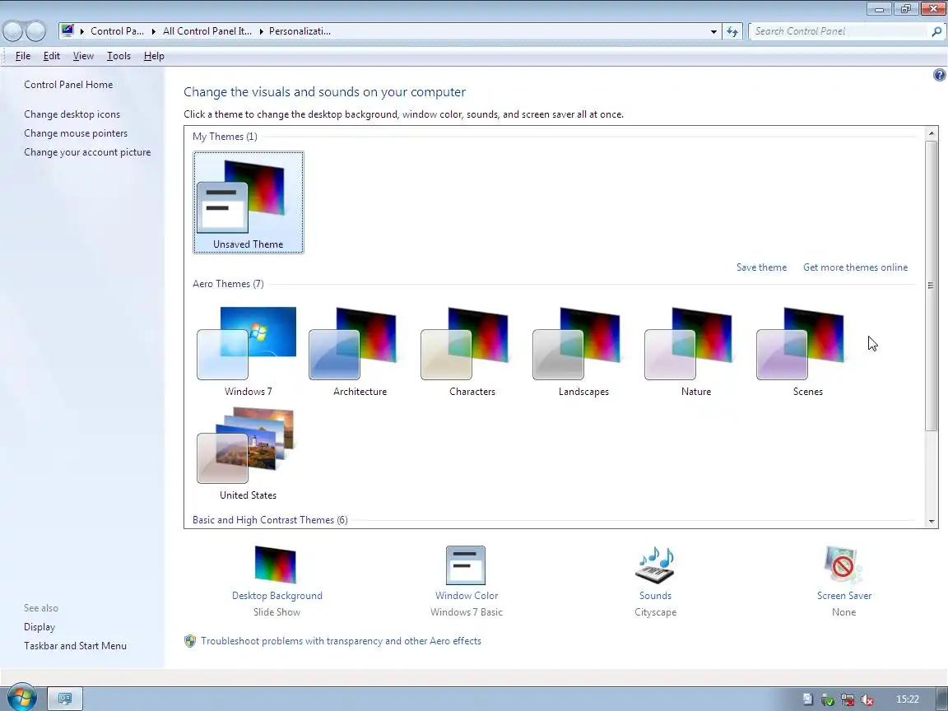This screenshot has width=948, height=711.
Task: Open Window Color settings icon
Action: pyautogui.click(x=466, y=565)
